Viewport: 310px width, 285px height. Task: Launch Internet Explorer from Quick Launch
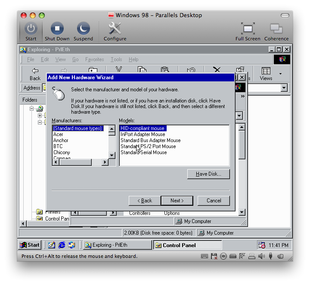62,245
